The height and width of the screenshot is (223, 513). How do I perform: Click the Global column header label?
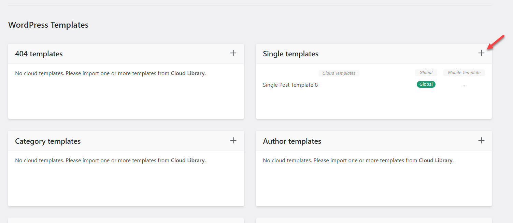click(426, 73)
